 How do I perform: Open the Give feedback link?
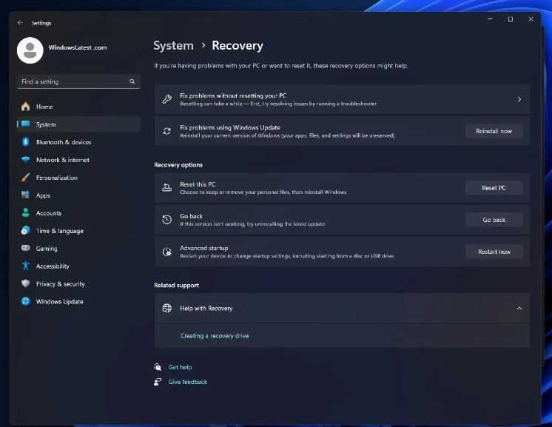point(188,382)
